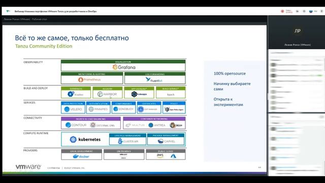This screenshot has height=183, width=325.
Task: Click the AWS logo under Public Cloud
Action: [160, 156]
